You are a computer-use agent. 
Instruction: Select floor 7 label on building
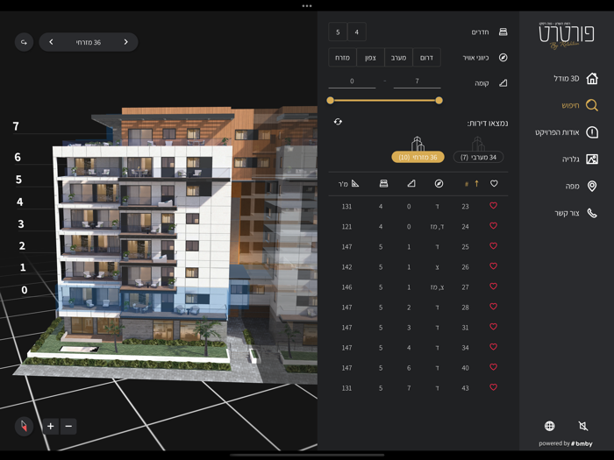[16, 126]
